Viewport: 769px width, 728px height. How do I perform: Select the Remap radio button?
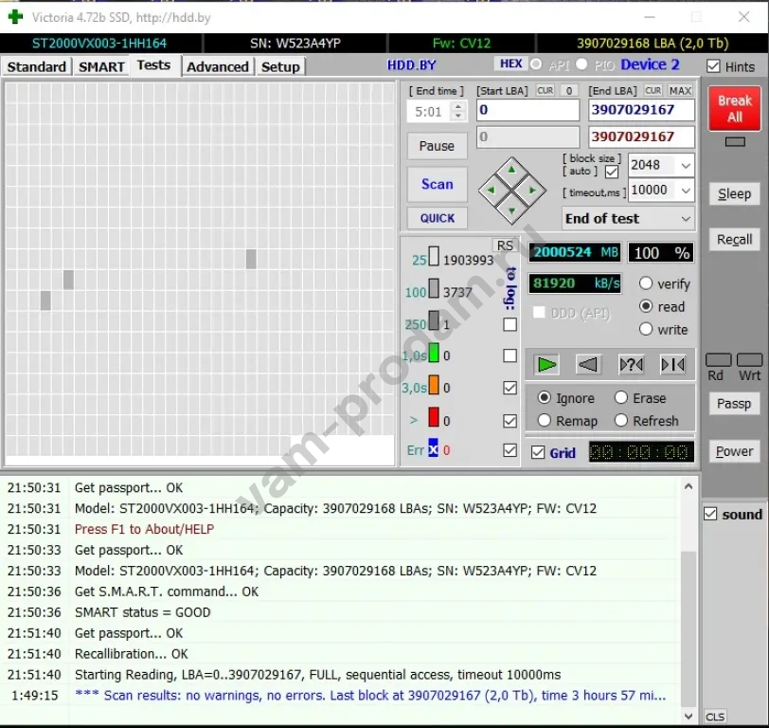click(545, 420)
